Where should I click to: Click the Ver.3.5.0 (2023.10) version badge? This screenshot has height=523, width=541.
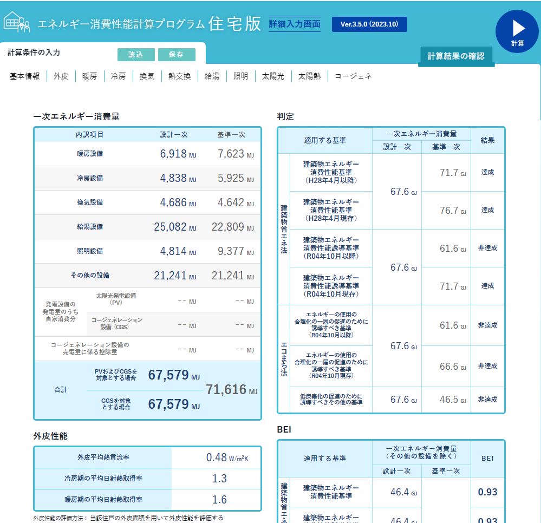tap(369, 24)
